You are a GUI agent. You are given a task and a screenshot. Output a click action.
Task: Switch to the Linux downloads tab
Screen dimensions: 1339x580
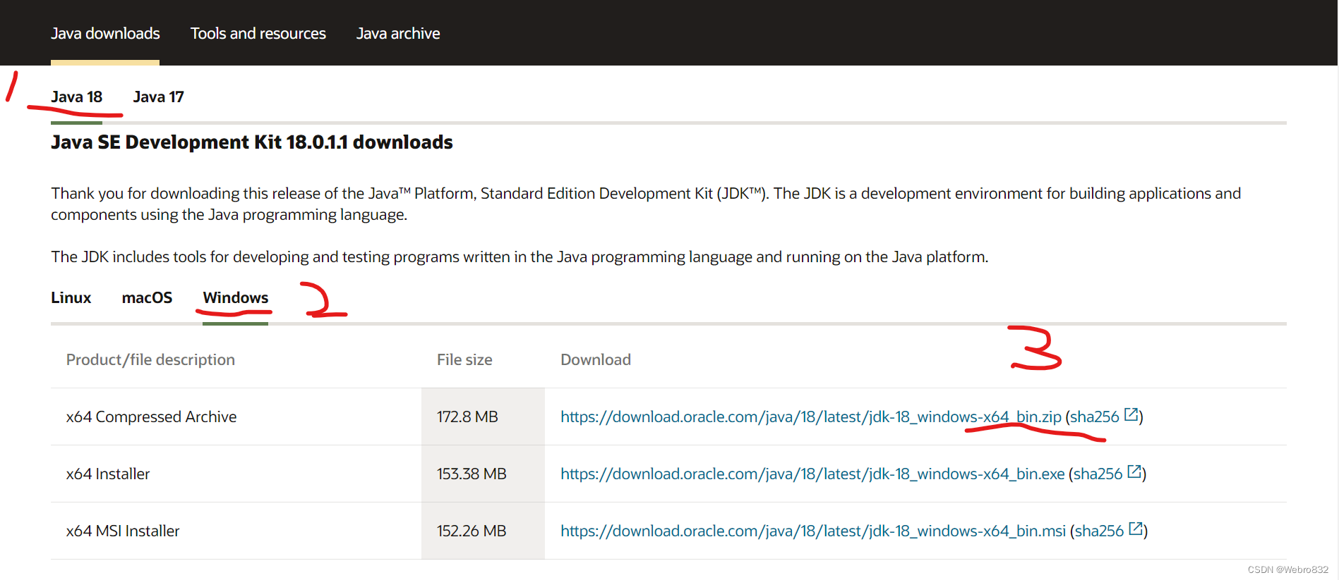click(x=71, y=297)
